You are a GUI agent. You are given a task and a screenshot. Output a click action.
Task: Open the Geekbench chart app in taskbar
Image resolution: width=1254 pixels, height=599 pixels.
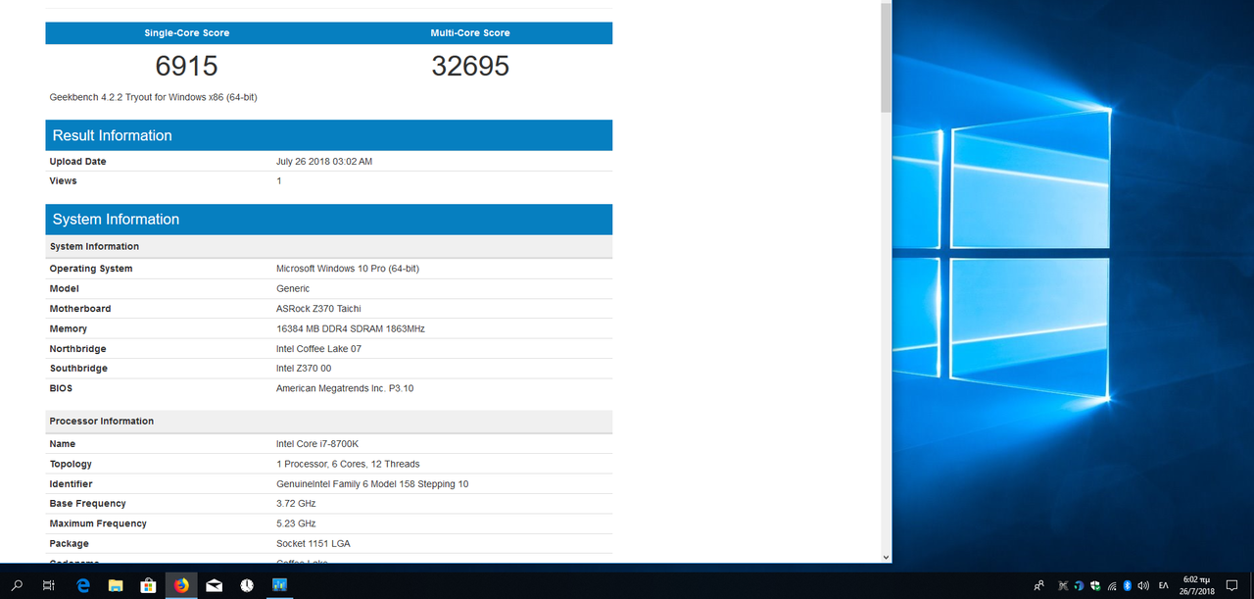[279, 585]
